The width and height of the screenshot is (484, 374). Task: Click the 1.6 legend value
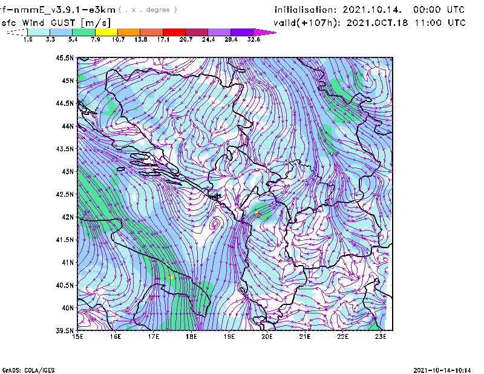[28, 39]
